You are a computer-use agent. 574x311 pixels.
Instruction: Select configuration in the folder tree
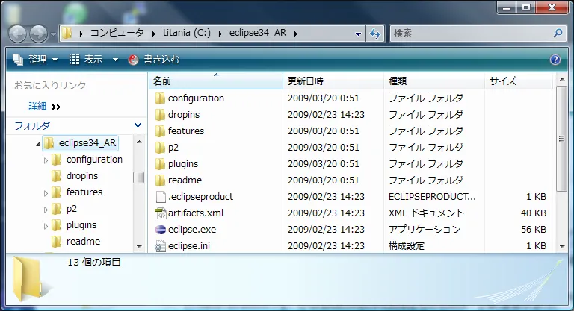94,160
